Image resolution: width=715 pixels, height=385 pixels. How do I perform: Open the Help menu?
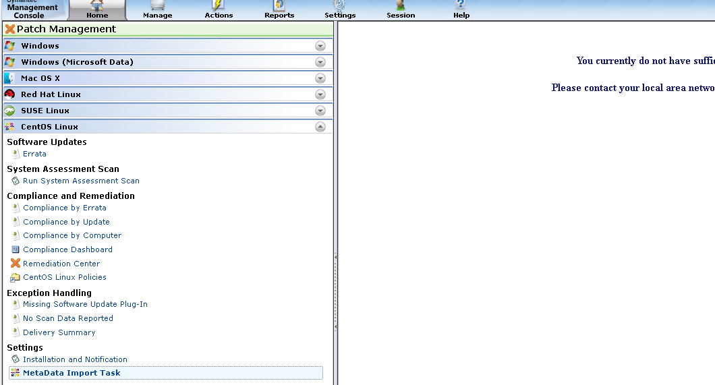[x=461, y=10]
